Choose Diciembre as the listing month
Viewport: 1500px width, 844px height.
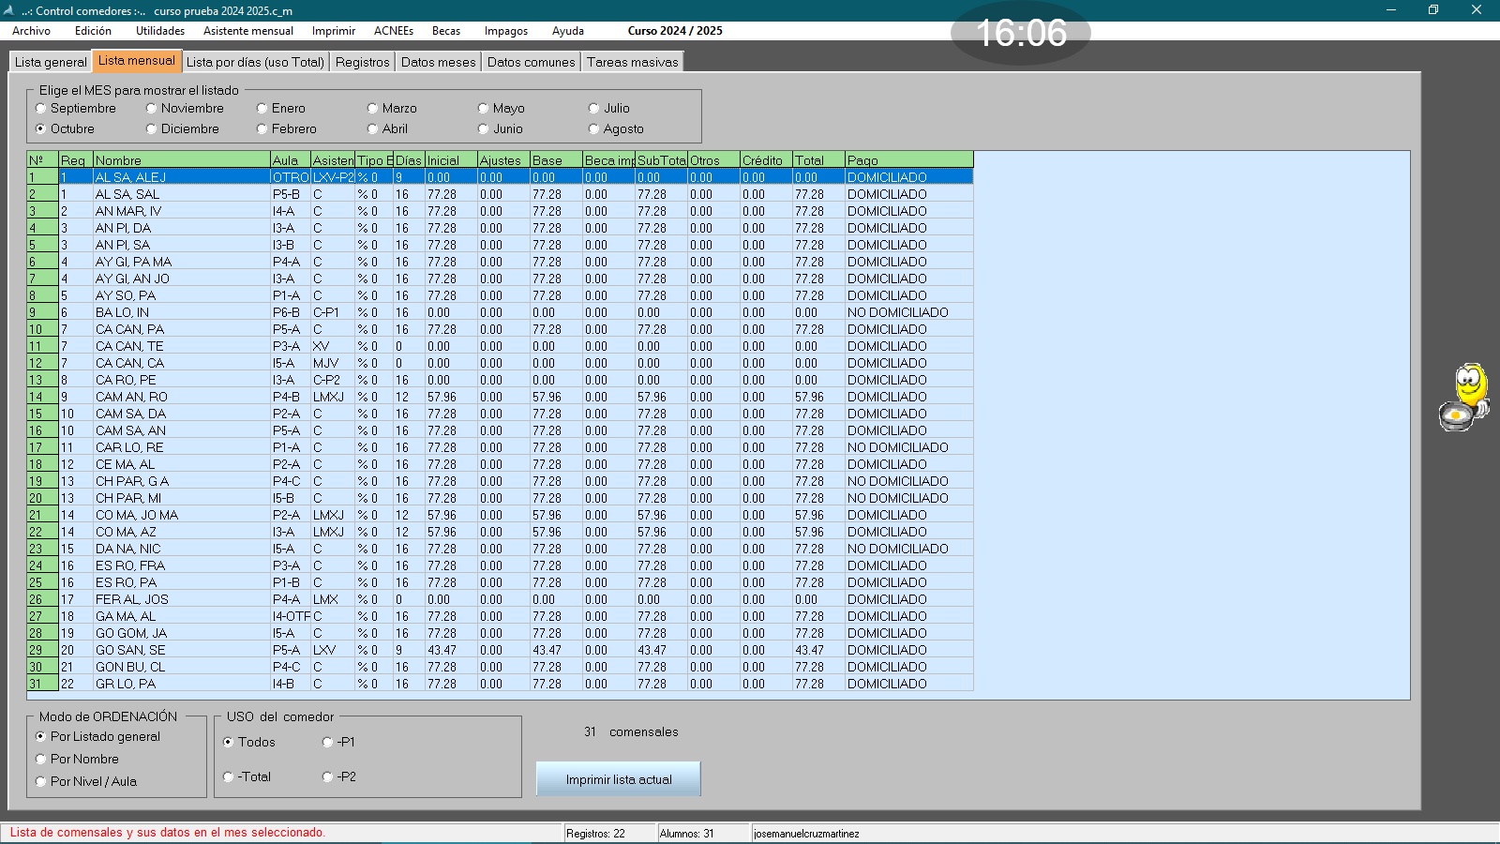pyautogui.click(x=183, y=128)
